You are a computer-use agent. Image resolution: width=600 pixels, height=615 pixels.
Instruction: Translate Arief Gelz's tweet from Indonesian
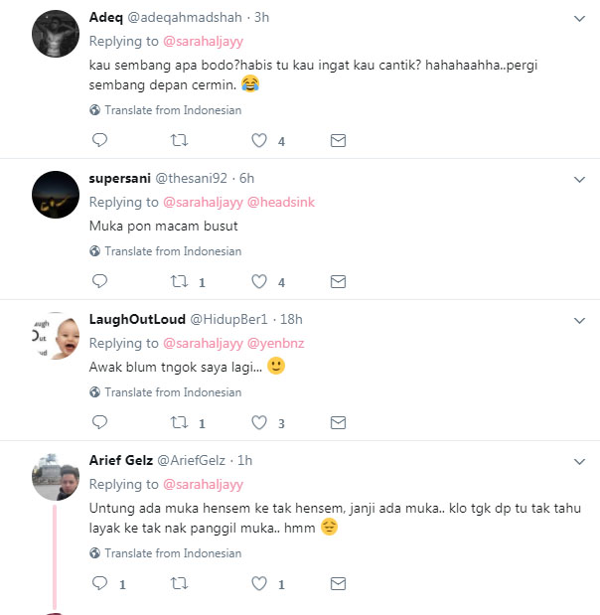[x=172, y=553]
